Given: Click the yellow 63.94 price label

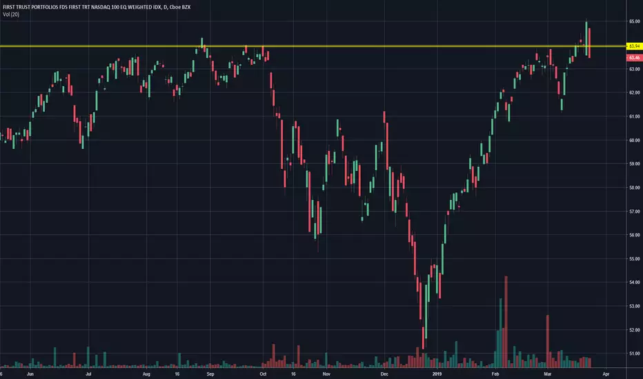Looking at the screenshot, I should pos(635,46).
